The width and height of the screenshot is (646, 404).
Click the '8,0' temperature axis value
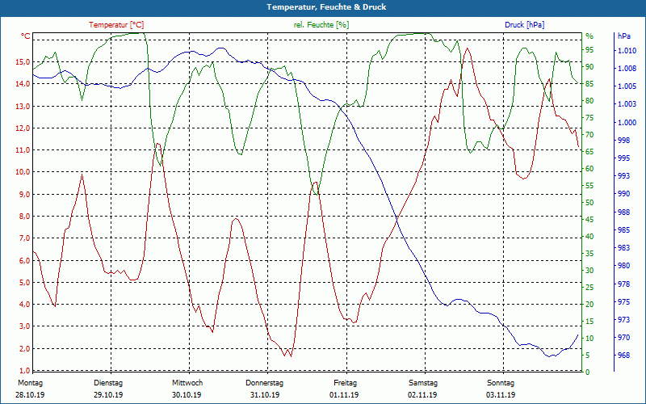click(24, 216)
